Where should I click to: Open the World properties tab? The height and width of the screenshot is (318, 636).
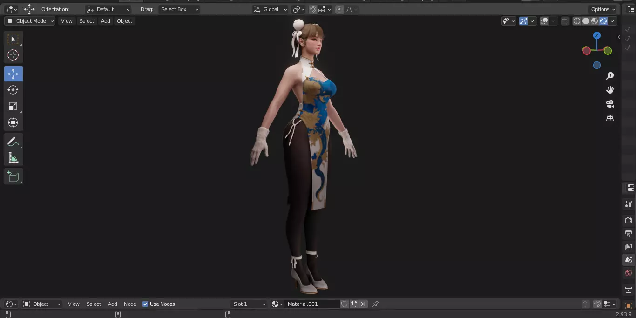tap(629, 273)
